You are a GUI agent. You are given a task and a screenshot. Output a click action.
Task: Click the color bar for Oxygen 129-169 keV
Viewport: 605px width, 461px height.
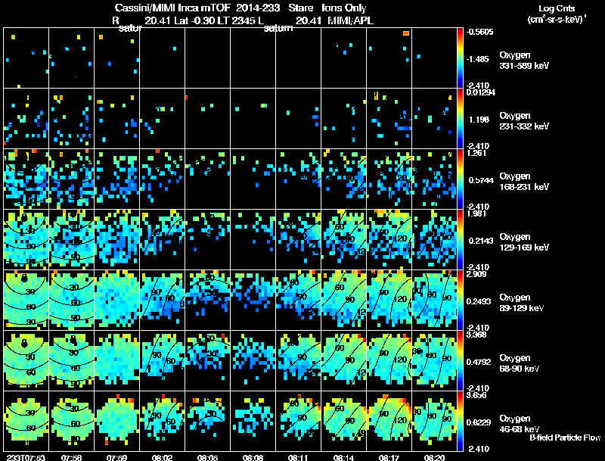pos(461,240)
